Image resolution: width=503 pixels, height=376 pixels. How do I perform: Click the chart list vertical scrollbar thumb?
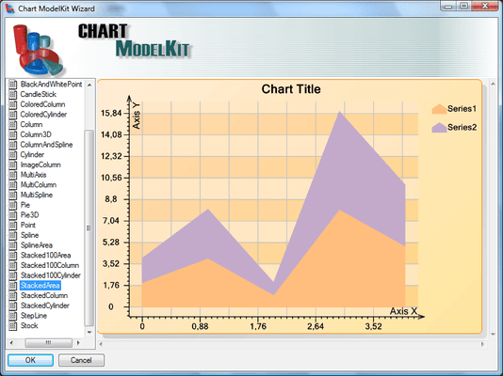89,227
